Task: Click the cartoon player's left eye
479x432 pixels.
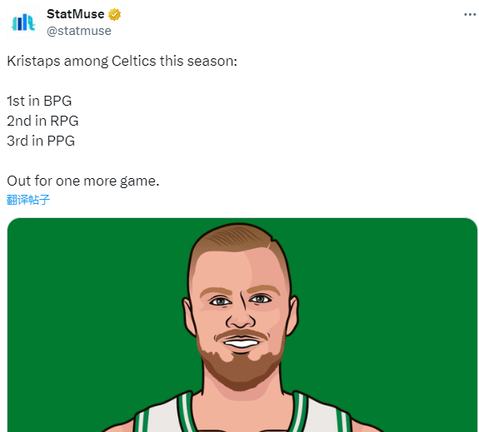Action: [x=221, y=301]
